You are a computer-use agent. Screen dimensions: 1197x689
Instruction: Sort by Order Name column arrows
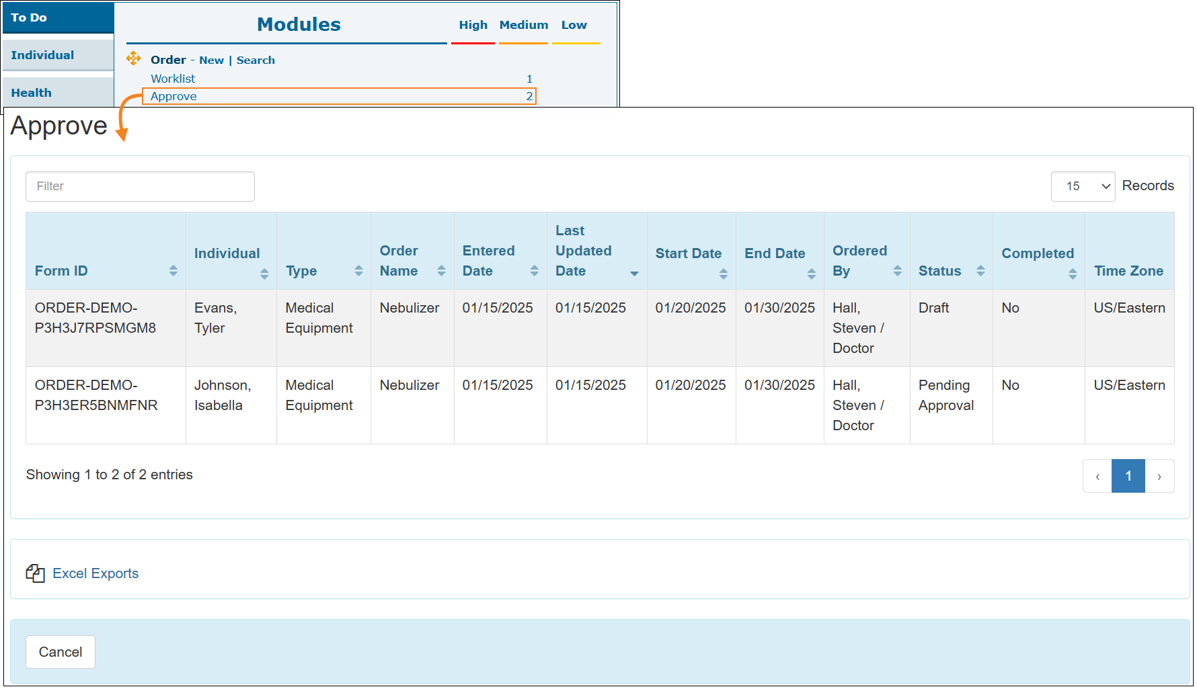pyautogui.click(x=441, y=271)
